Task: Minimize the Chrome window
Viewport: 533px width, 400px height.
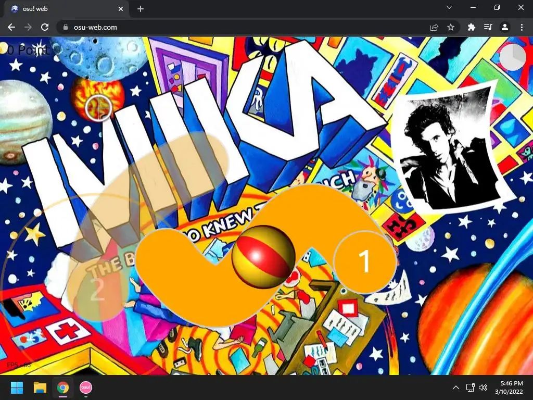Action: pyautogui.click(x=473, y=7)
